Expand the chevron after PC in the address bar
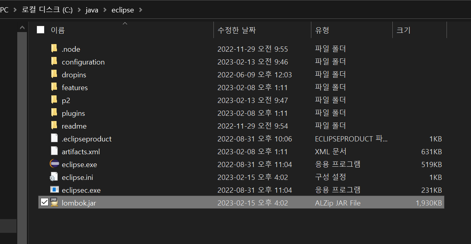The image size is (471, 244). [x=15, y=10]
